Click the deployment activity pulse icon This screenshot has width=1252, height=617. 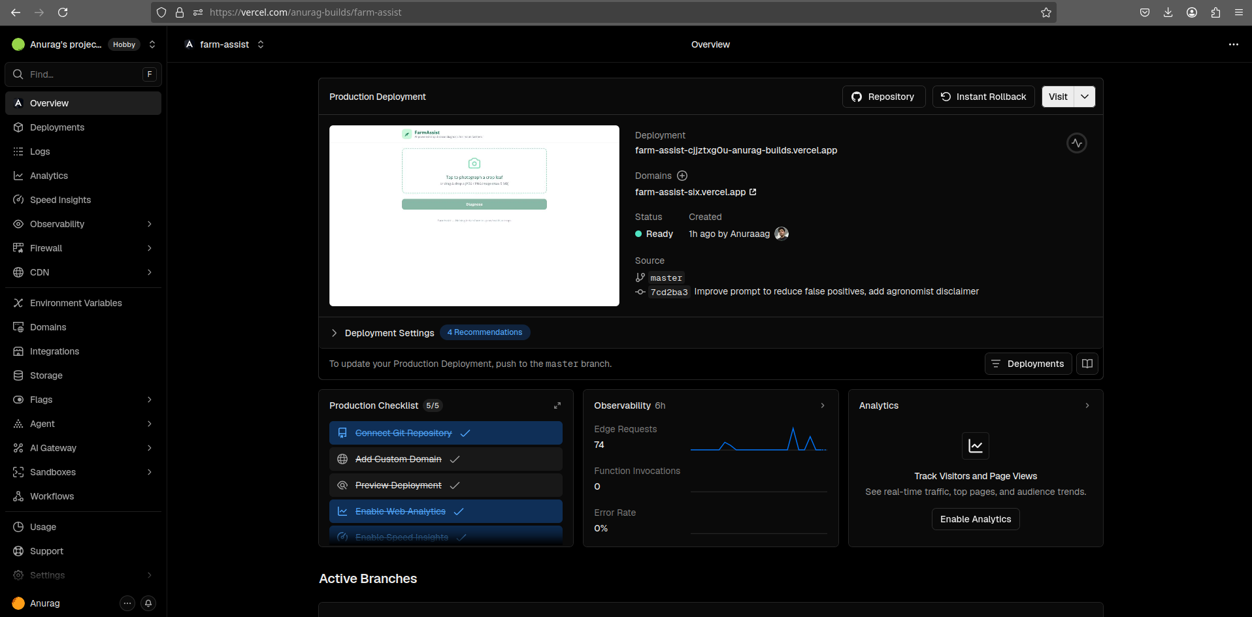tap(1077, 143)
